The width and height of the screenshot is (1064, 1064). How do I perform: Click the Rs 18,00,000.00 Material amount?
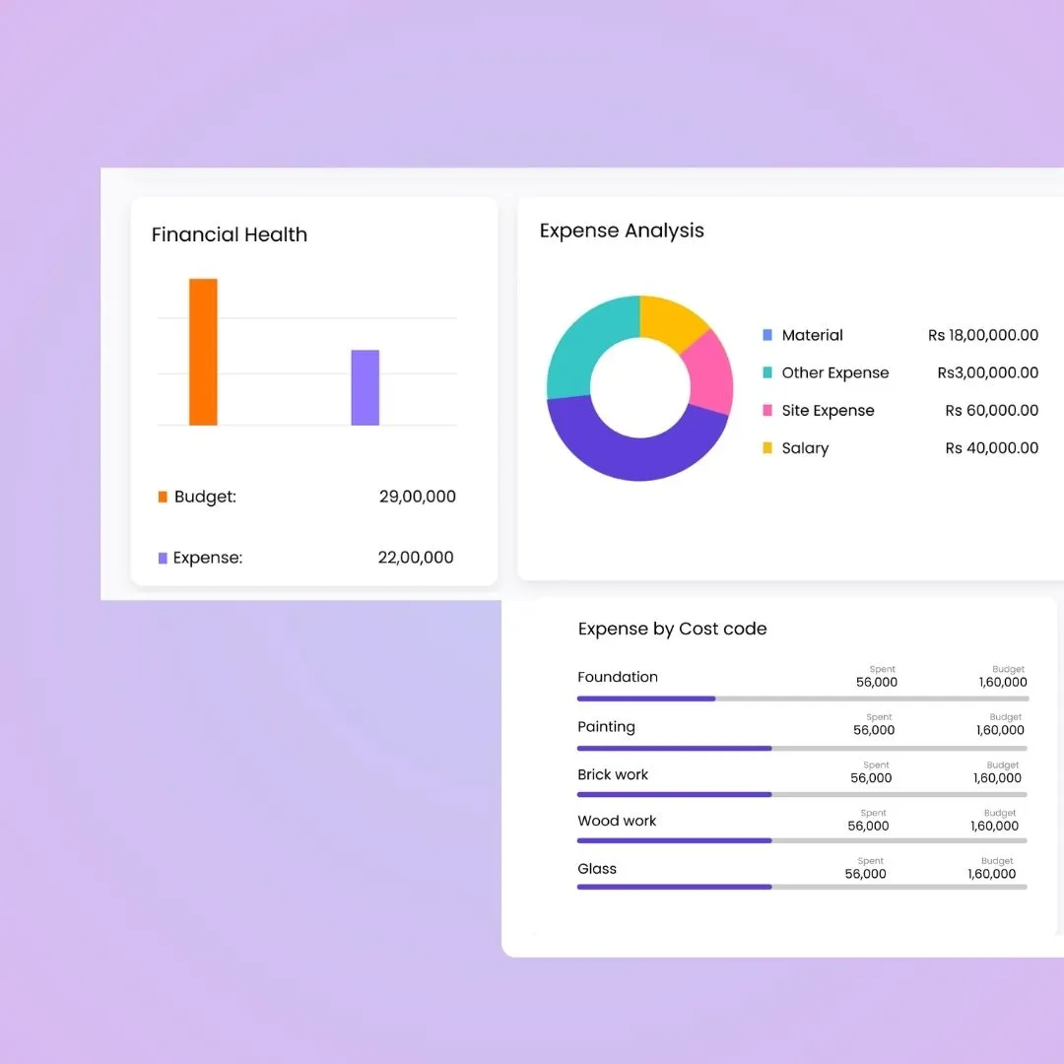pos(983,335)
